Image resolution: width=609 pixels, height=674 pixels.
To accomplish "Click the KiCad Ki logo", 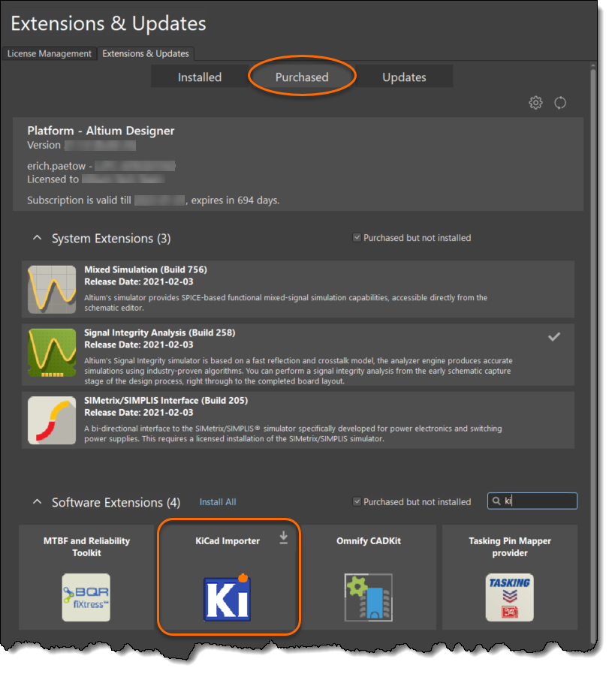I will (227, 598).
